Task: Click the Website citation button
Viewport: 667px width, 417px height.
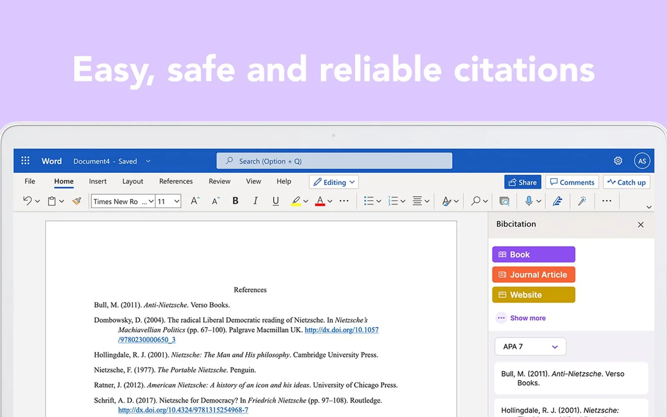Action: tap(534, 294)
